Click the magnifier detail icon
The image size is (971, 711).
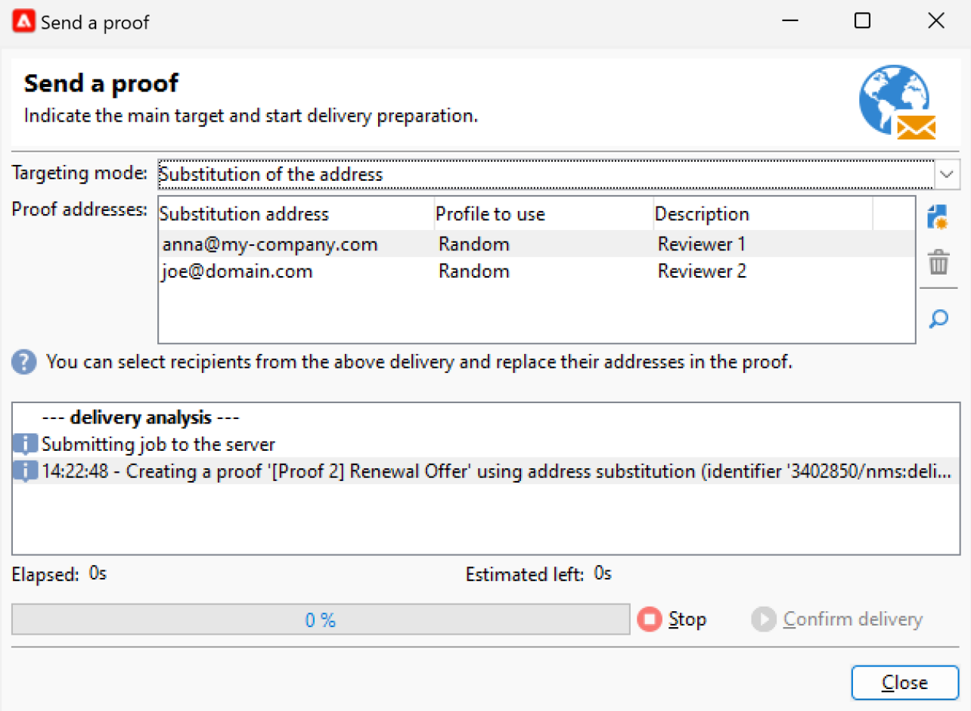[x=938, y=319]
